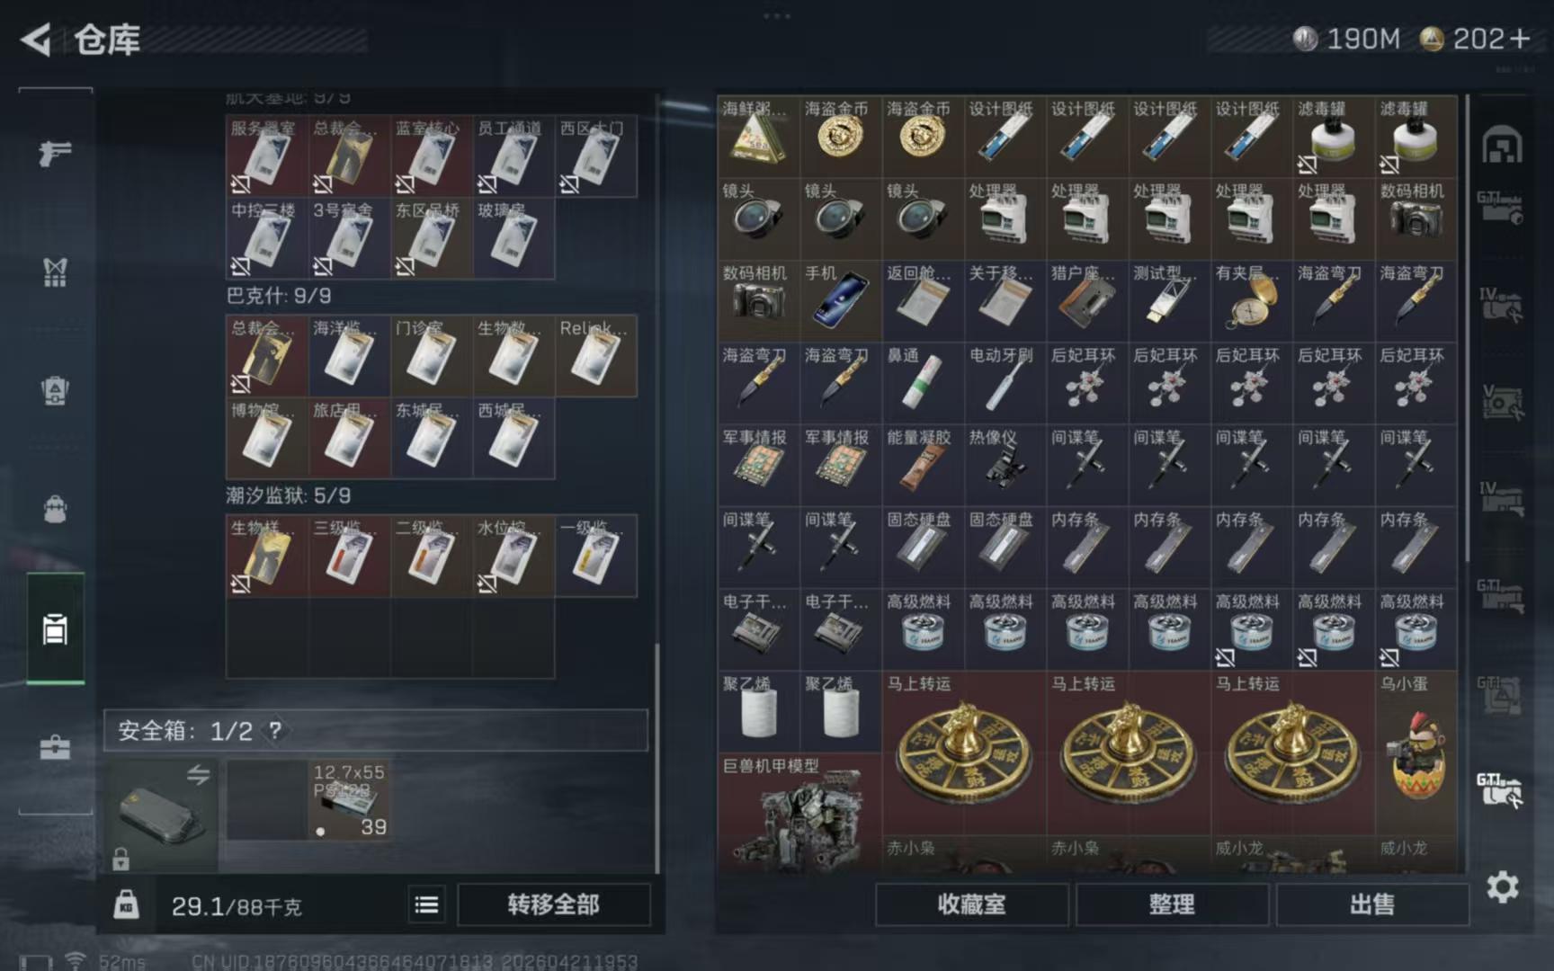Toggle the list view icon beside 转移全部
Image resolution: width=1554 pixels, height=971 pixels.
click(x=427, y=904)
